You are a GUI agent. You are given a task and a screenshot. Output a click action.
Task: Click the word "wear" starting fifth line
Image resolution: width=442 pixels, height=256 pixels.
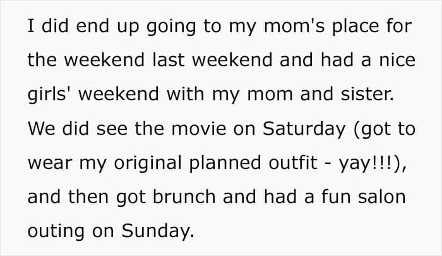pos(50,164)
